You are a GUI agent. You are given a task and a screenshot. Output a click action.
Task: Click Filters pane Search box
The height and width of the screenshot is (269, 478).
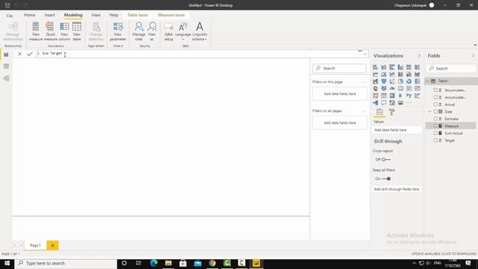pos(339,68)
